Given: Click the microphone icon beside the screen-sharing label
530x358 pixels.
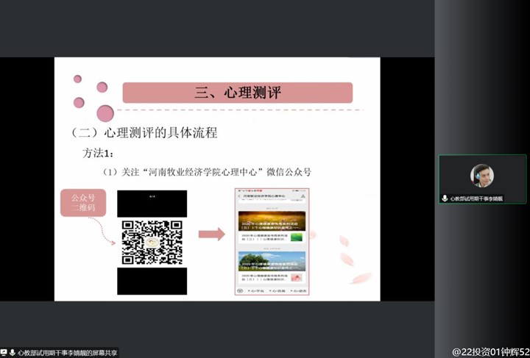Looking at the screenshot, I should tap(13, 353).
